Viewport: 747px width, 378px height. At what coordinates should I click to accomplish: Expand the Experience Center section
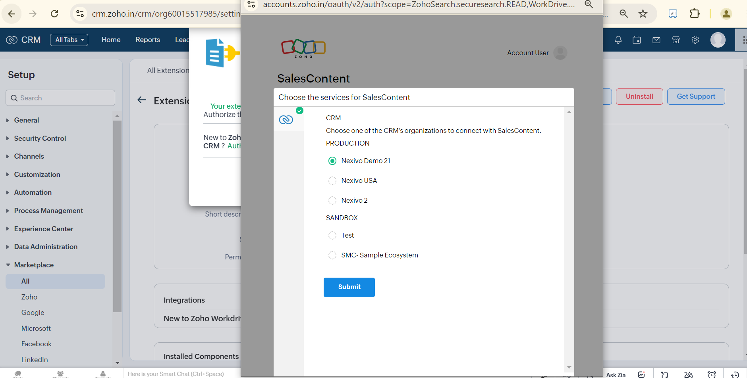pos(43,229)
